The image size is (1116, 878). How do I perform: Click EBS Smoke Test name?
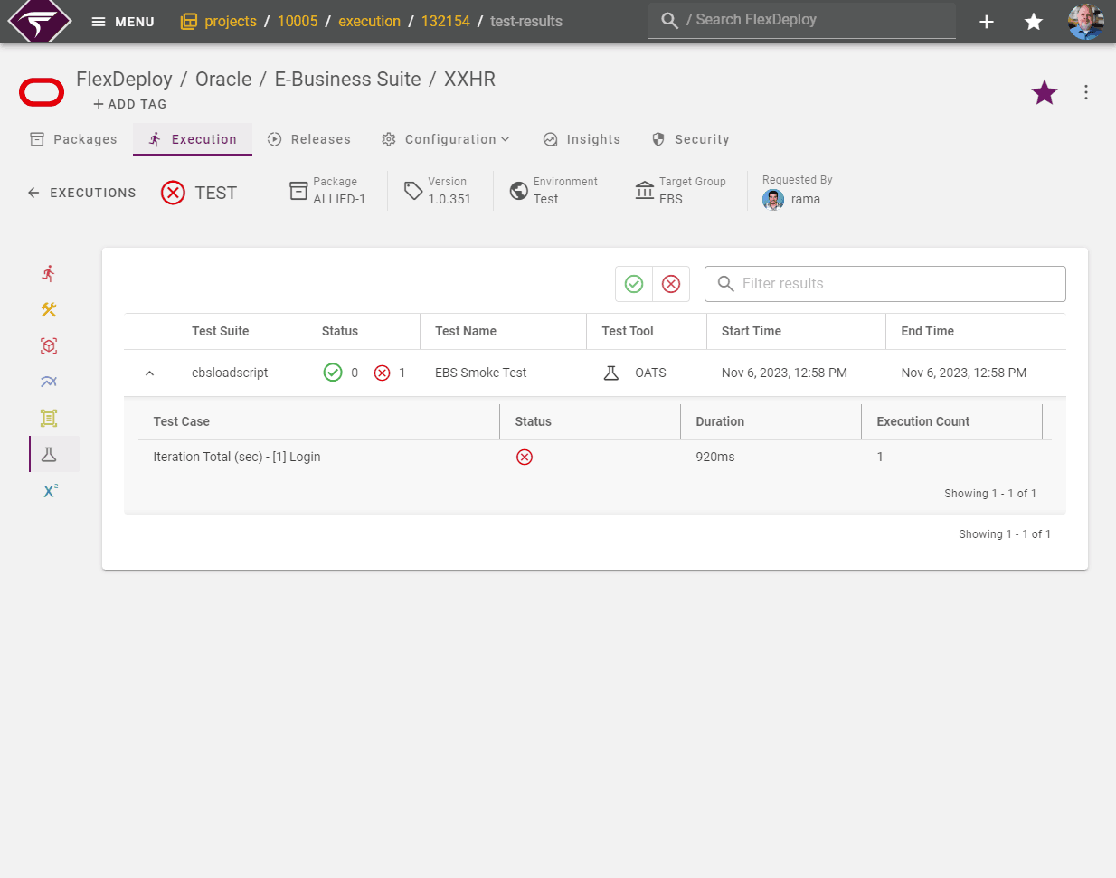pos(480,373)
